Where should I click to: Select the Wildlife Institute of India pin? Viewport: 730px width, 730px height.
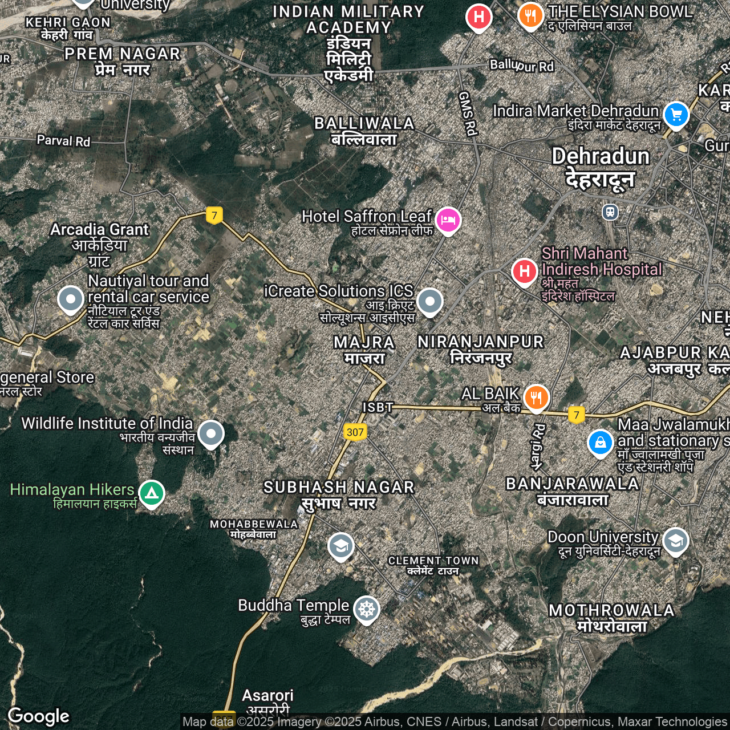click(211, 434)
